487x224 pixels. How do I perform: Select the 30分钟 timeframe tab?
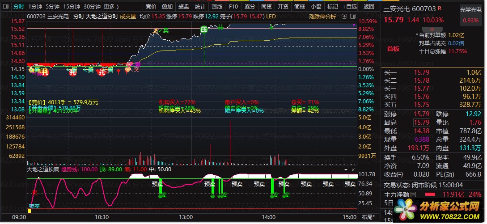pos(92,7)
